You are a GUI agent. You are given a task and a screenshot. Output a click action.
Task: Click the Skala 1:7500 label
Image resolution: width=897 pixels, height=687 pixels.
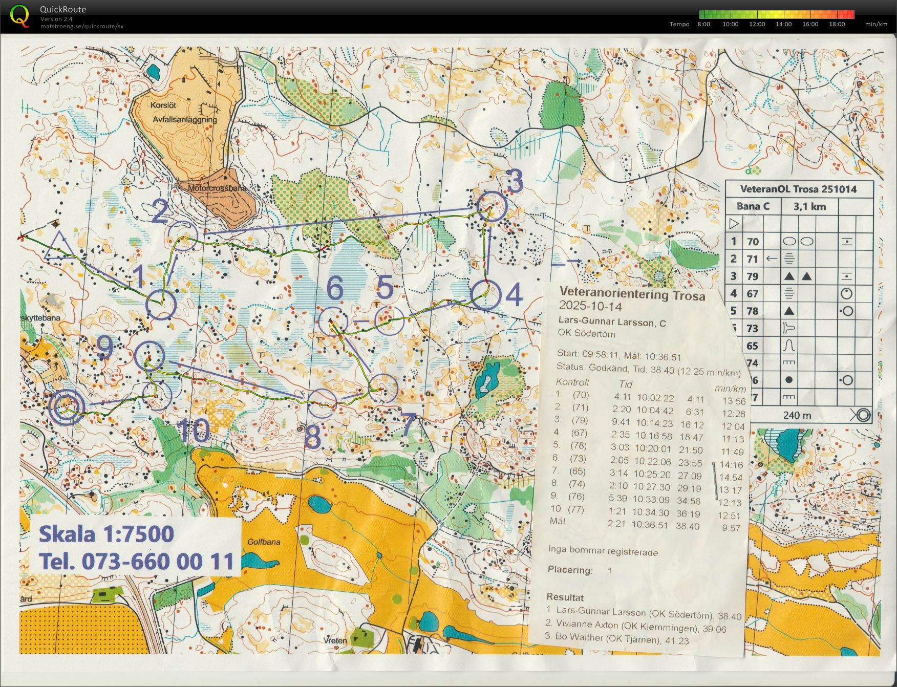click(106, 534)
